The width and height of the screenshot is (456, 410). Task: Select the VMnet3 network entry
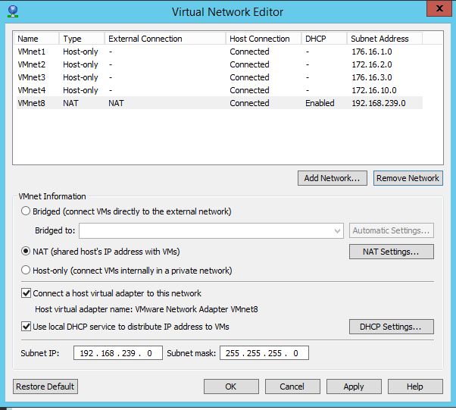point(220,77)
